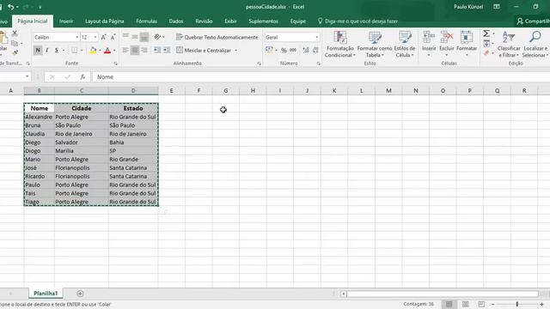Decrease the cell indent

point(156,51)
